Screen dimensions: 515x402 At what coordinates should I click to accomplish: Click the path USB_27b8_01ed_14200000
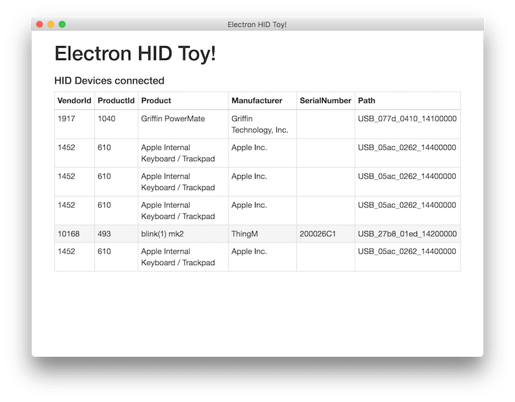(x=406, y=233)
